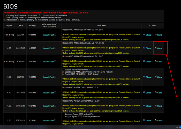Image resolution: width=181 pixels, height=129 pixels.
Task: Download BIOS 4.00 from the China link
Action: click(160, 106)
